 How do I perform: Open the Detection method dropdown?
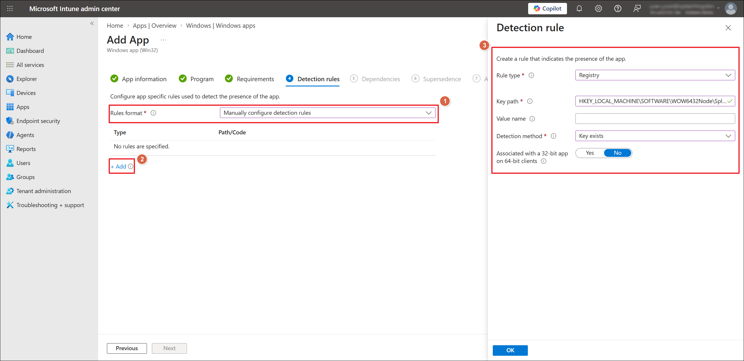655,136
